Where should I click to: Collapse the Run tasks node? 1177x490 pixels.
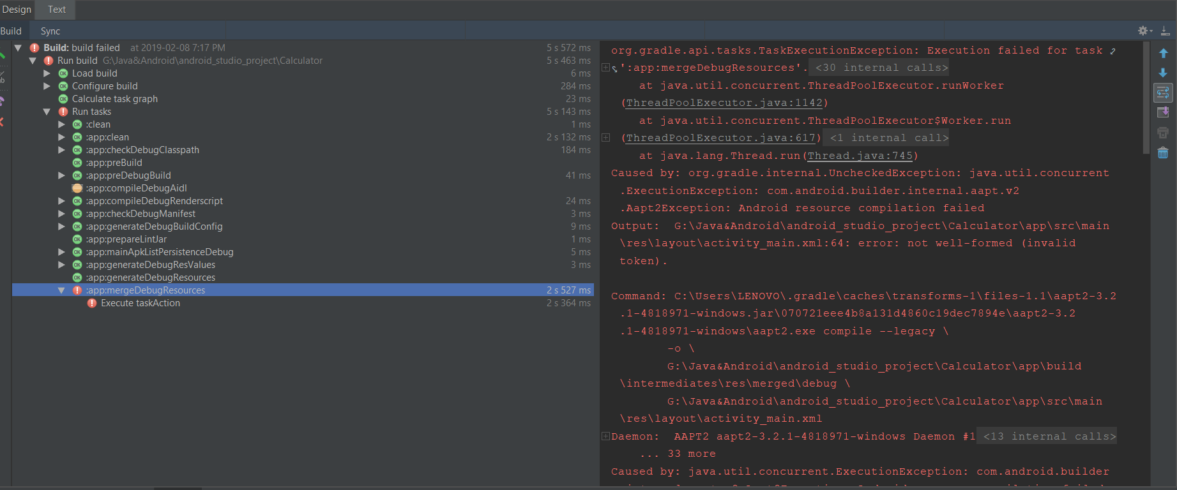point(47,112)
